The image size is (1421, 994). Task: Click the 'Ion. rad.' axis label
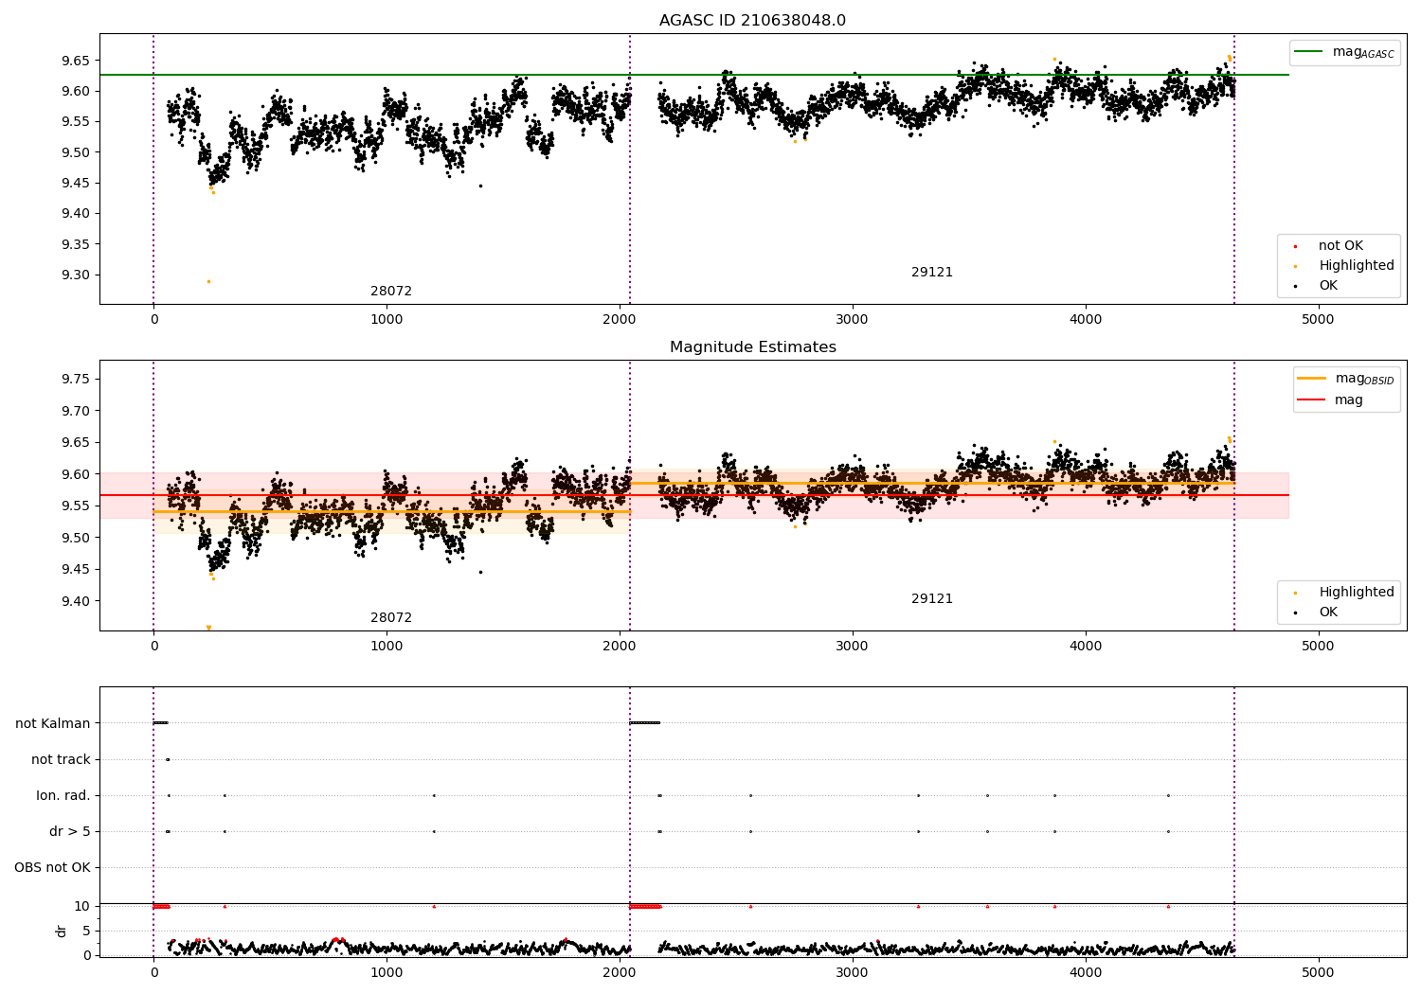[63, 796]
